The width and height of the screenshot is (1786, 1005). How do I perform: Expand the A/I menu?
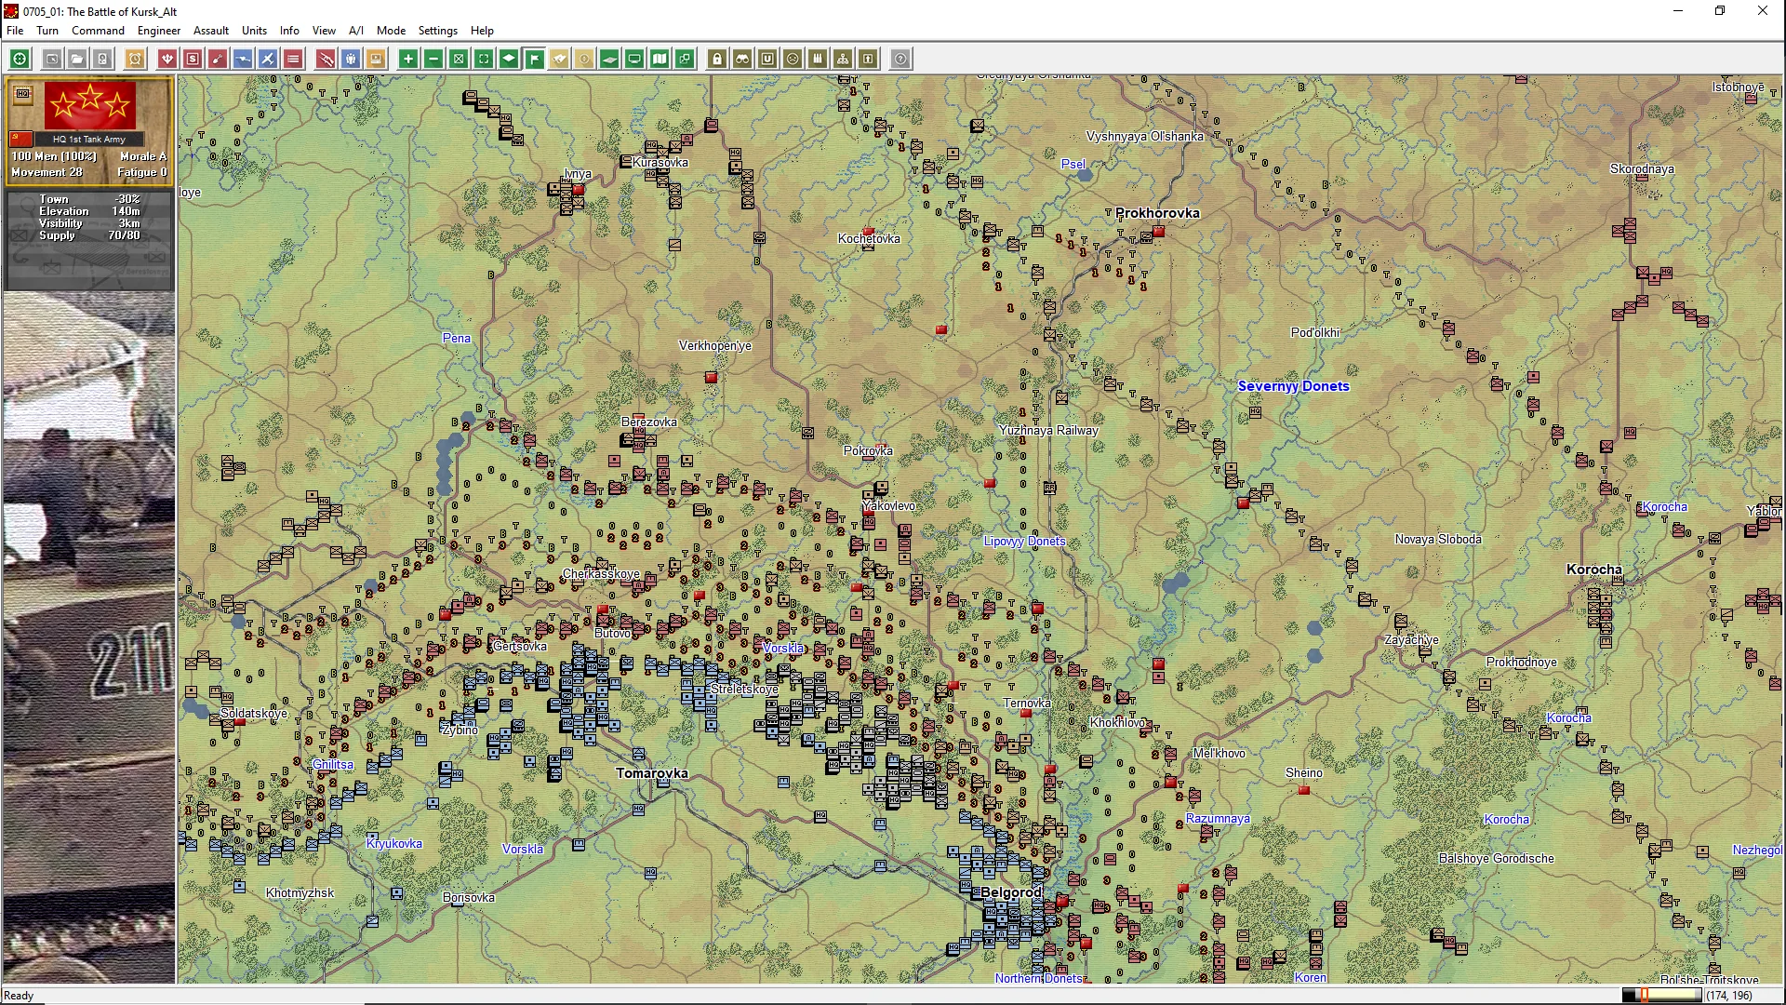tap(355, 31)
